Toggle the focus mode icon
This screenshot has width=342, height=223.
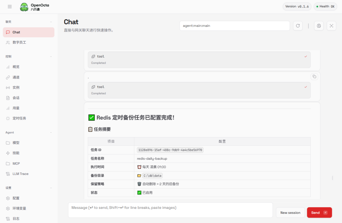(331, 26)
